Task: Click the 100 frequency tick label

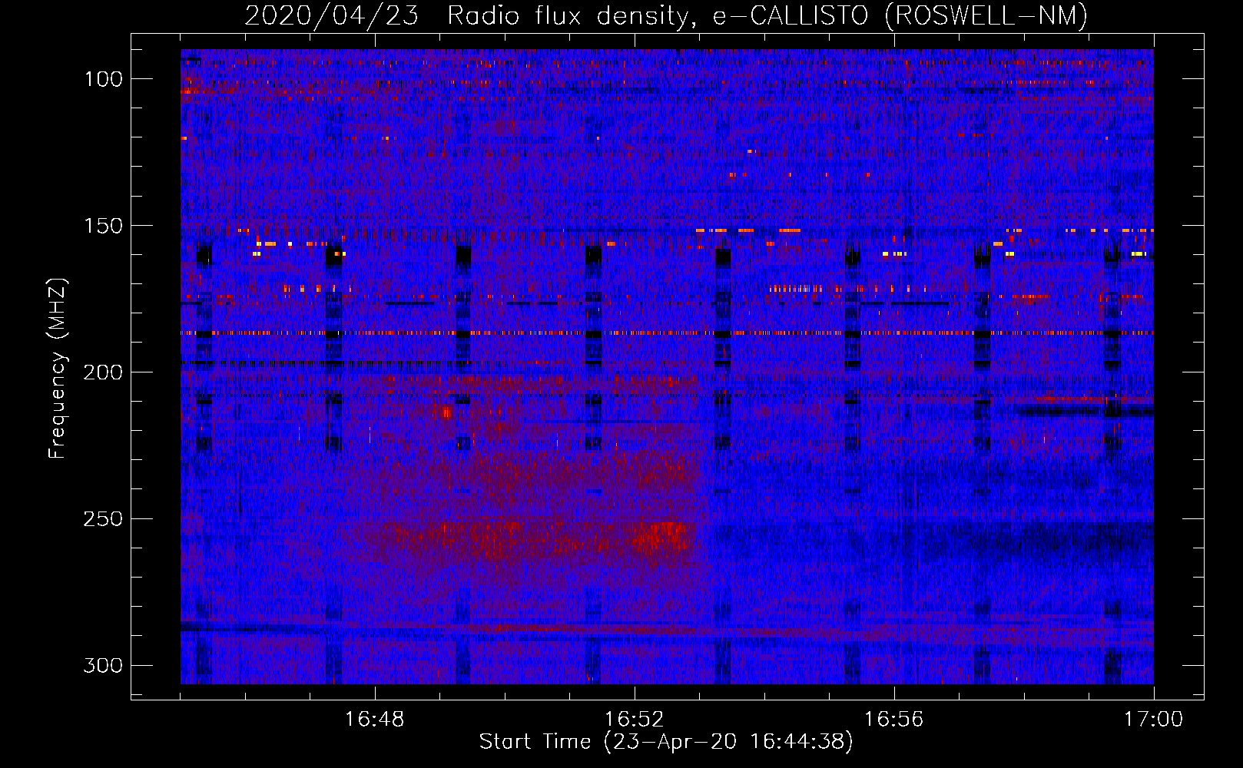Action: 102,79
